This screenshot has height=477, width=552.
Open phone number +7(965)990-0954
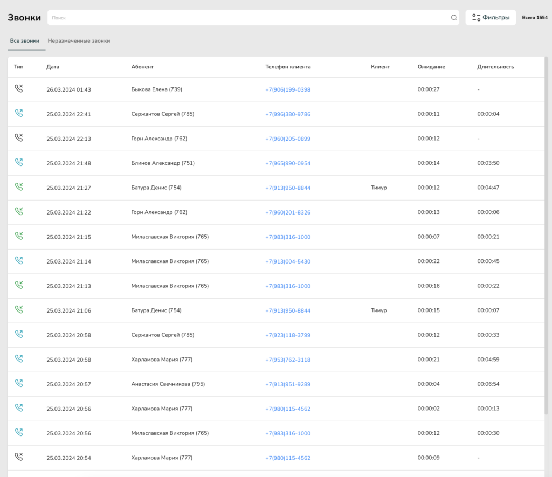coord(288,163)
